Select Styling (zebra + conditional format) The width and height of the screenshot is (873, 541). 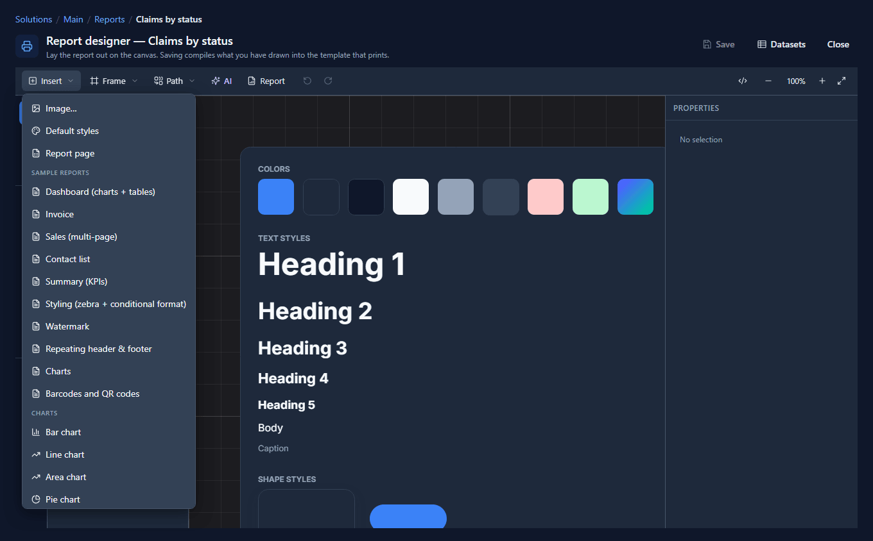108,304
